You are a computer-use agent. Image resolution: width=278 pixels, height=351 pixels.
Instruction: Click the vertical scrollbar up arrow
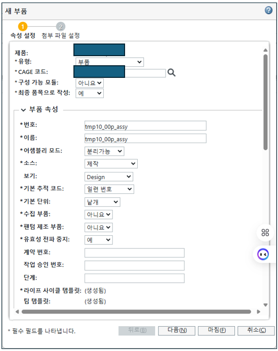pos(265,50)
